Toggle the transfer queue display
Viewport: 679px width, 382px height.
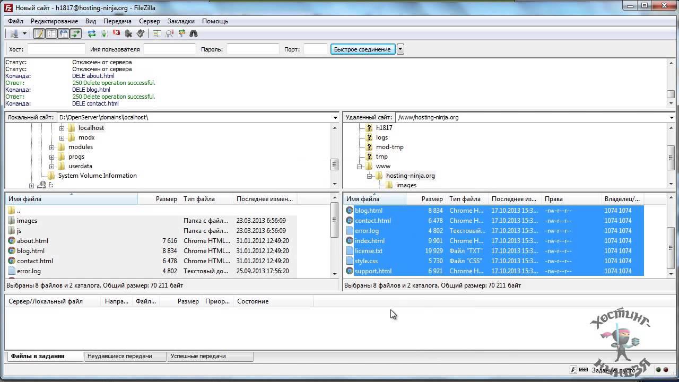tap(76, 33)
